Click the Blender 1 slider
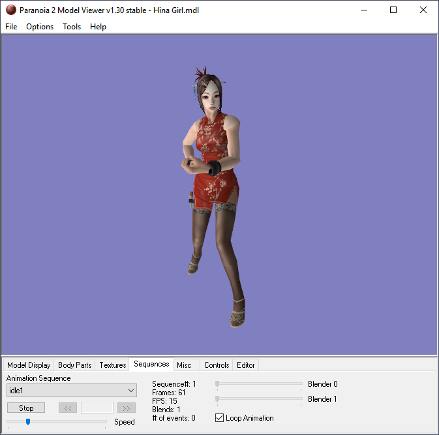Image resolution: width=439 pixels, height=435 pixels. pyautogui.click(x=259, y=399)
